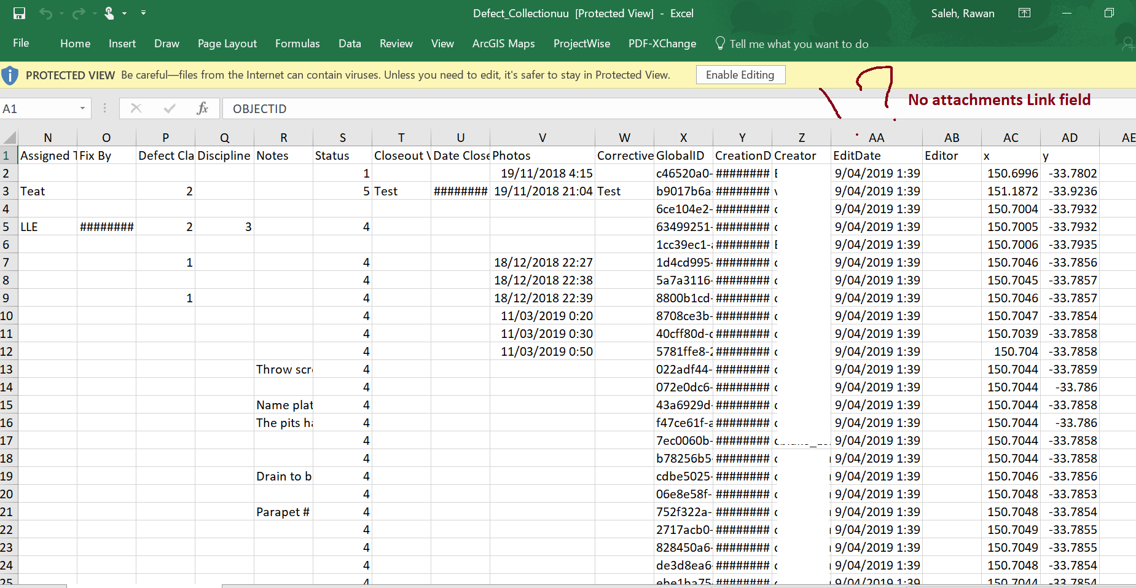Click the Save icon in the title bar

pos(20,13)
